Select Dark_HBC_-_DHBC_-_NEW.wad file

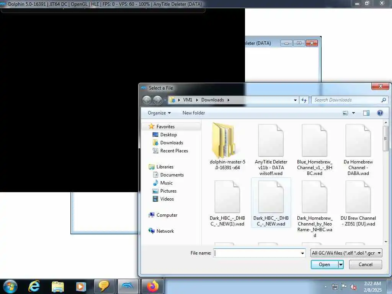tap(271, 203)
